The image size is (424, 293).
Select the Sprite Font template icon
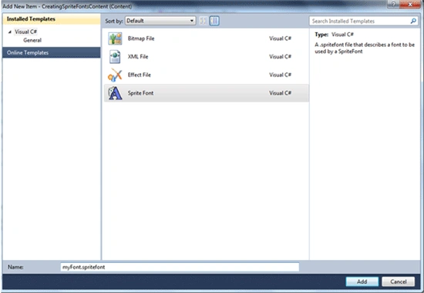tap(115, 93)
